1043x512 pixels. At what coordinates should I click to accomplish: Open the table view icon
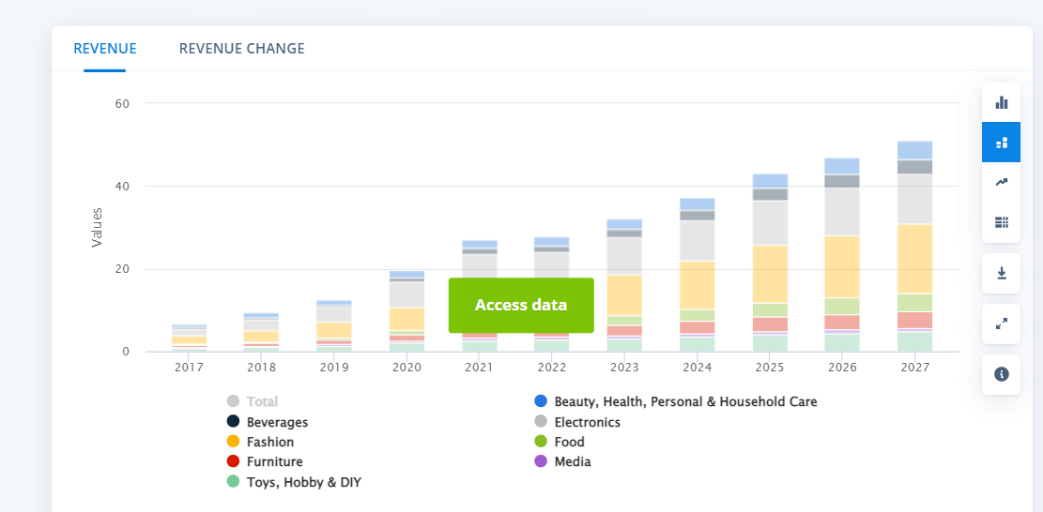click(1001, 222)
